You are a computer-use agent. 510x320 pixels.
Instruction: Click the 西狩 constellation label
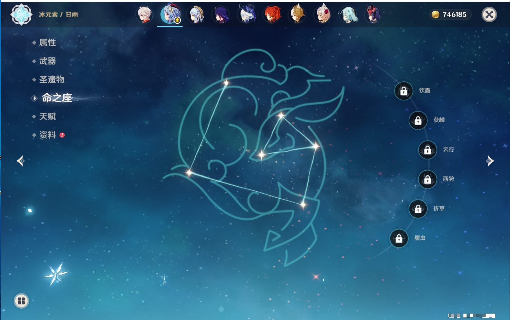click(x=449, y=179)
